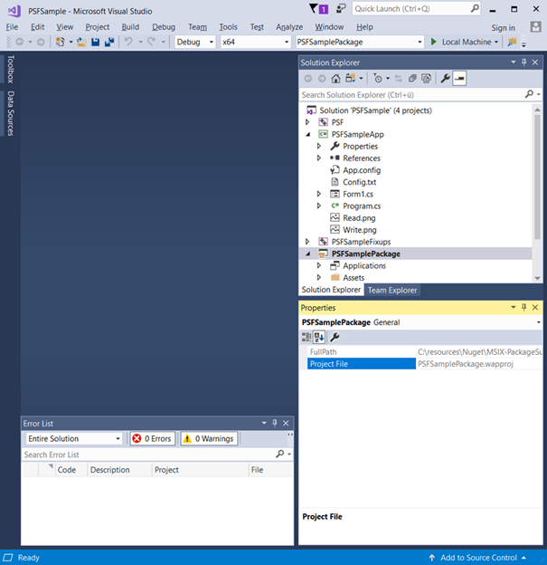Click Solution Explorer search magnifier icon
The width and height of the screenshot is (547, 565).
pos(529,94)
